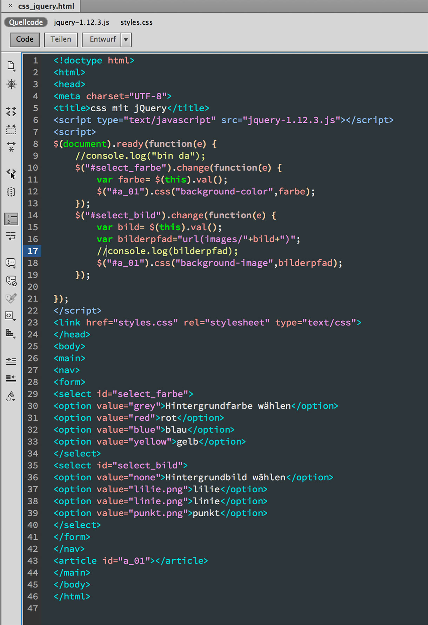Close the css_jquery.html document tab
The image size is (428, 625).
[x=11, y=6]
